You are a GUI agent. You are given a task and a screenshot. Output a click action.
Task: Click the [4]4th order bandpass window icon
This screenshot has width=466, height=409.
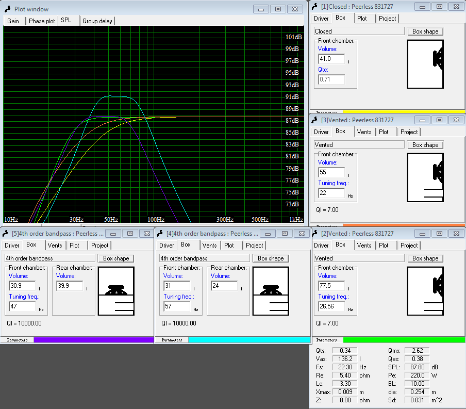(160, 234)
